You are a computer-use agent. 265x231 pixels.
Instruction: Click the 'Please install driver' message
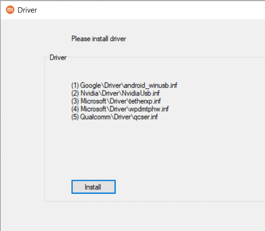(99, 39)
